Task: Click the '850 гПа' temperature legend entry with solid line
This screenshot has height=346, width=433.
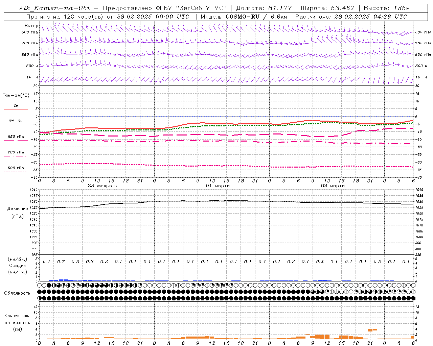Action: (16, 137)
